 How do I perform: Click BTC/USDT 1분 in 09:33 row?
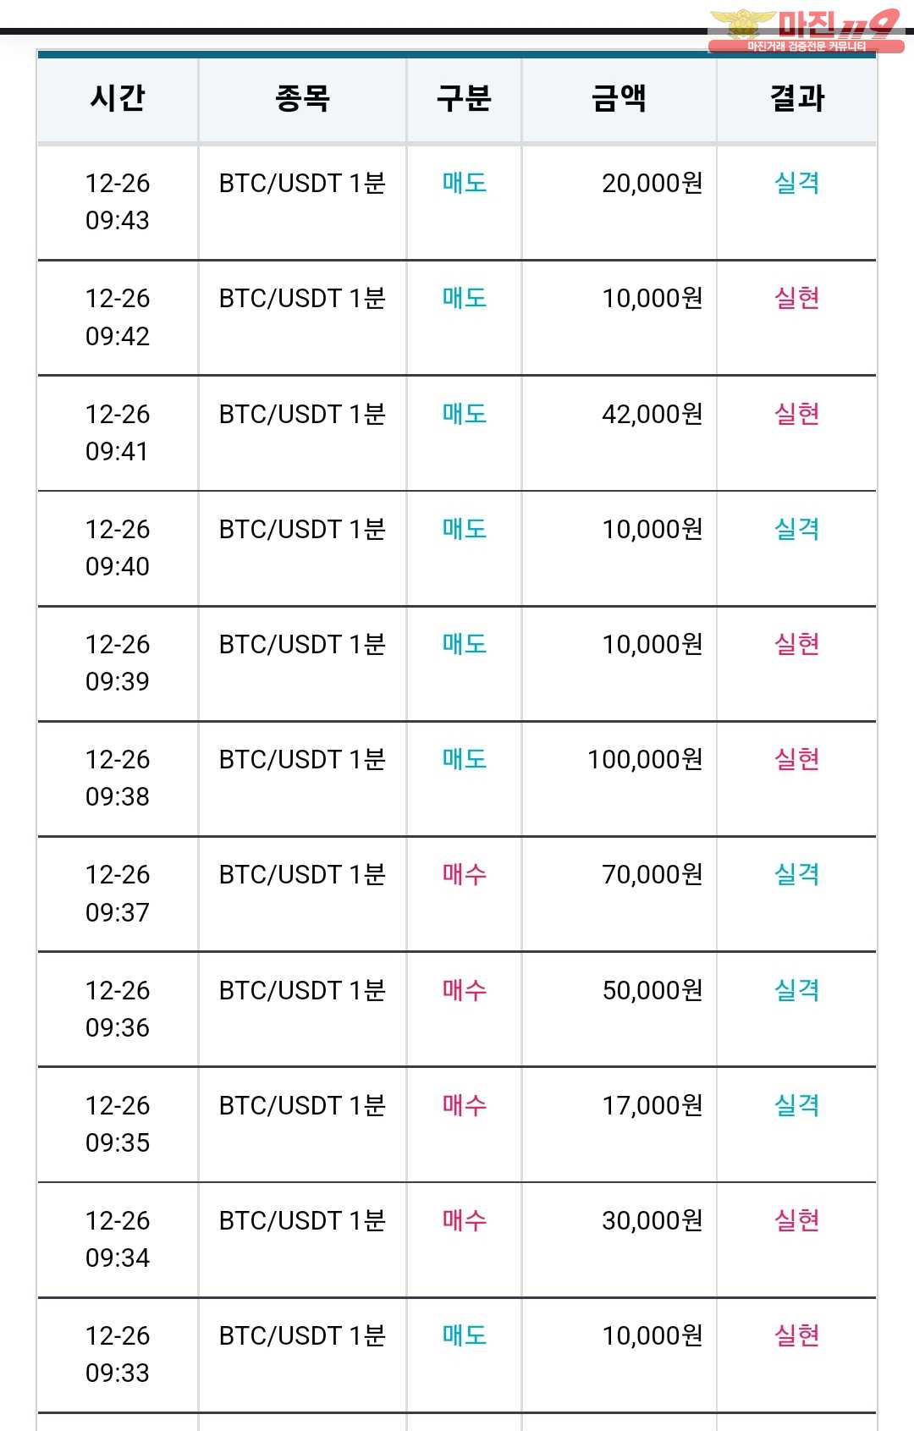[302, 1335]
